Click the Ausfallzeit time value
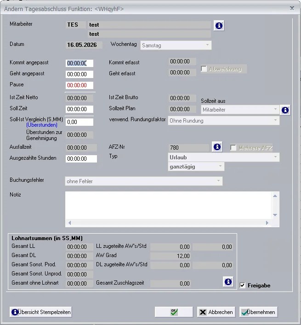The height and width of the screenshot is (325, 301). click(81, 147)
